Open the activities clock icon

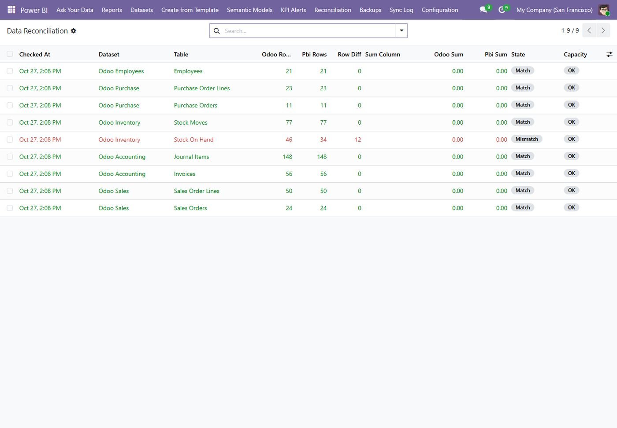tap(502, 10)
